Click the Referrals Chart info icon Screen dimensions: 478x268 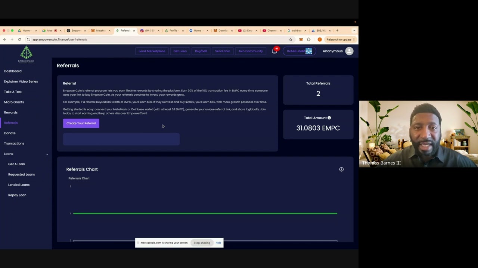click(341, 169)
